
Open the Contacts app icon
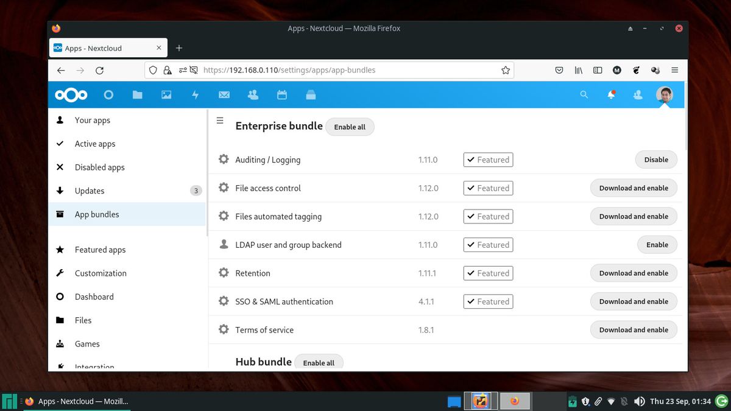click(x=253, y=95)
